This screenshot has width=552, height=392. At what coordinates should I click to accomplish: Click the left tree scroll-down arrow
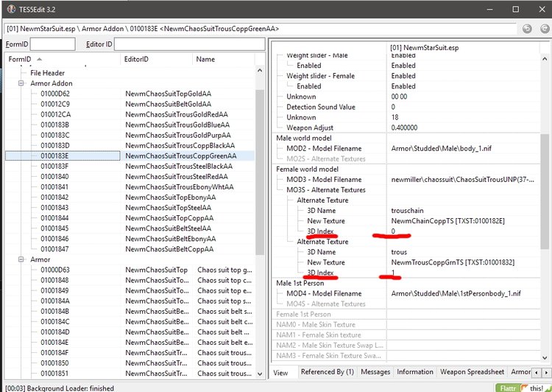pos(260,374)
